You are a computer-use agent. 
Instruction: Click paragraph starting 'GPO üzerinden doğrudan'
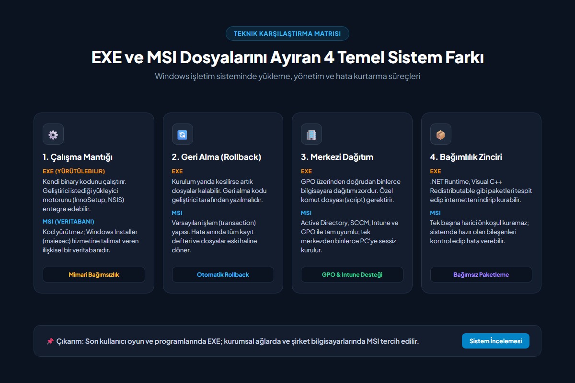coord(351,191)
